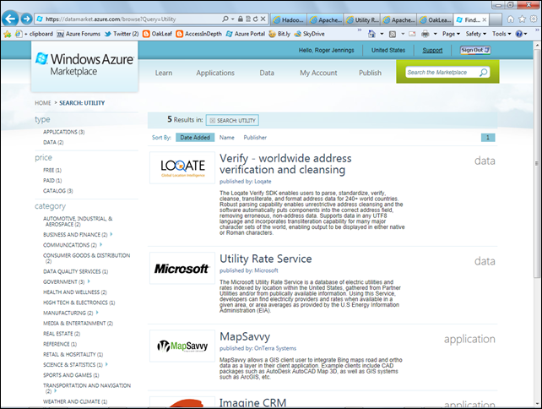Open the Azure Forums favorite

coord(79,34)
